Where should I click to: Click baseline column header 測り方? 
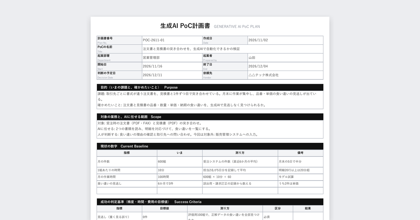(x=240, y=153)
